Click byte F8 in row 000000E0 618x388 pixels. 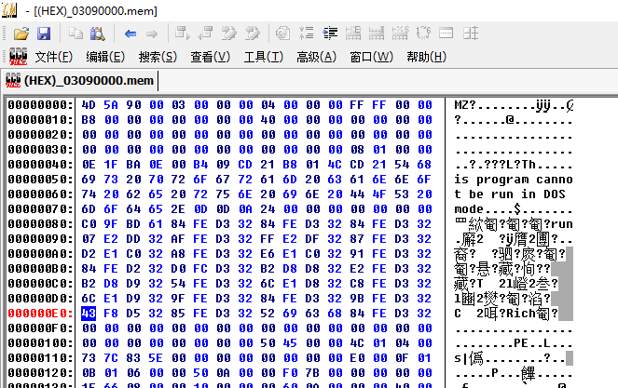coord(111,314)
